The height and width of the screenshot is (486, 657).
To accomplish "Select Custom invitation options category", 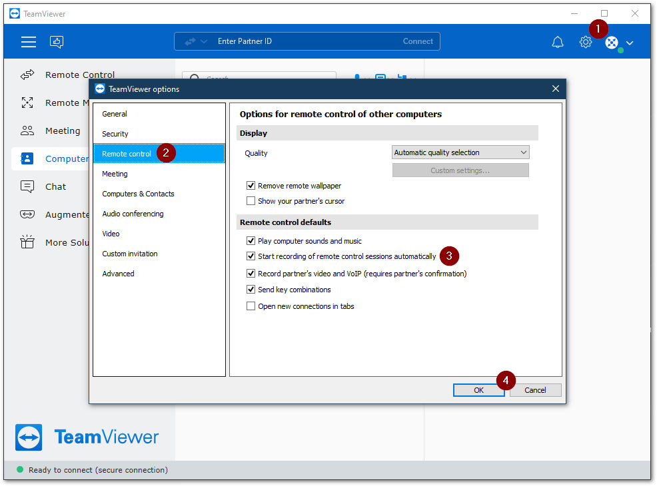I will (159, 254).
